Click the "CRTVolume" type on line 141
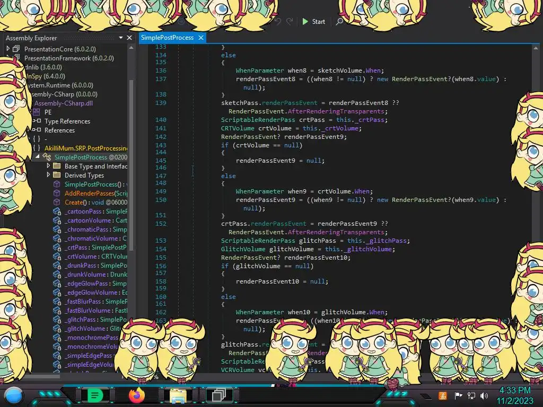 pyautogui.click(x=238, y=128)
